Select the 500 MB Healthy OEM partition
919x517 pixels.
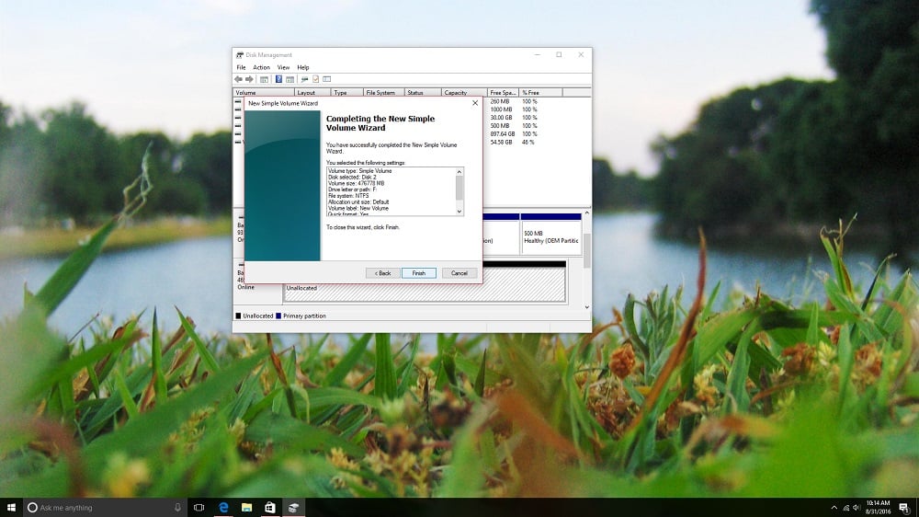550,237
